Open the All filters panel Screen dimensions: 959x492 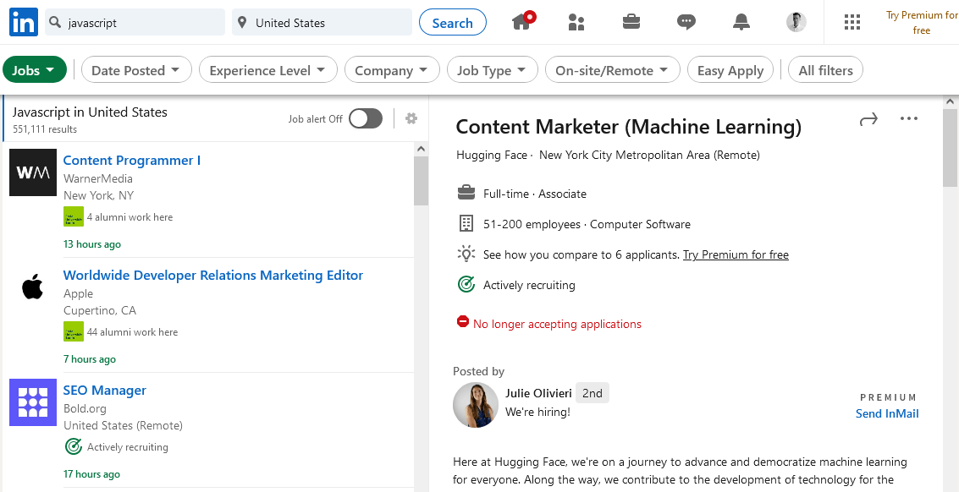coord(825,70)
